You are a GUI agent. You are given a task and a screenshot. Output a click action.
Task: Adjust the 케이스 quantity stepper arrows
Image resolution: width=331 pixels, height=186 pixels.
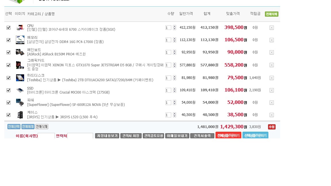[174, 115]
